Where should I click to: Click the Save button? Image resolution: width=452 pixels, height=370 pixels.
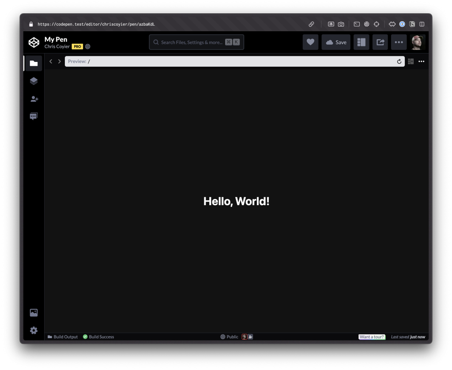pyautogui.click(x=336, y=42)
